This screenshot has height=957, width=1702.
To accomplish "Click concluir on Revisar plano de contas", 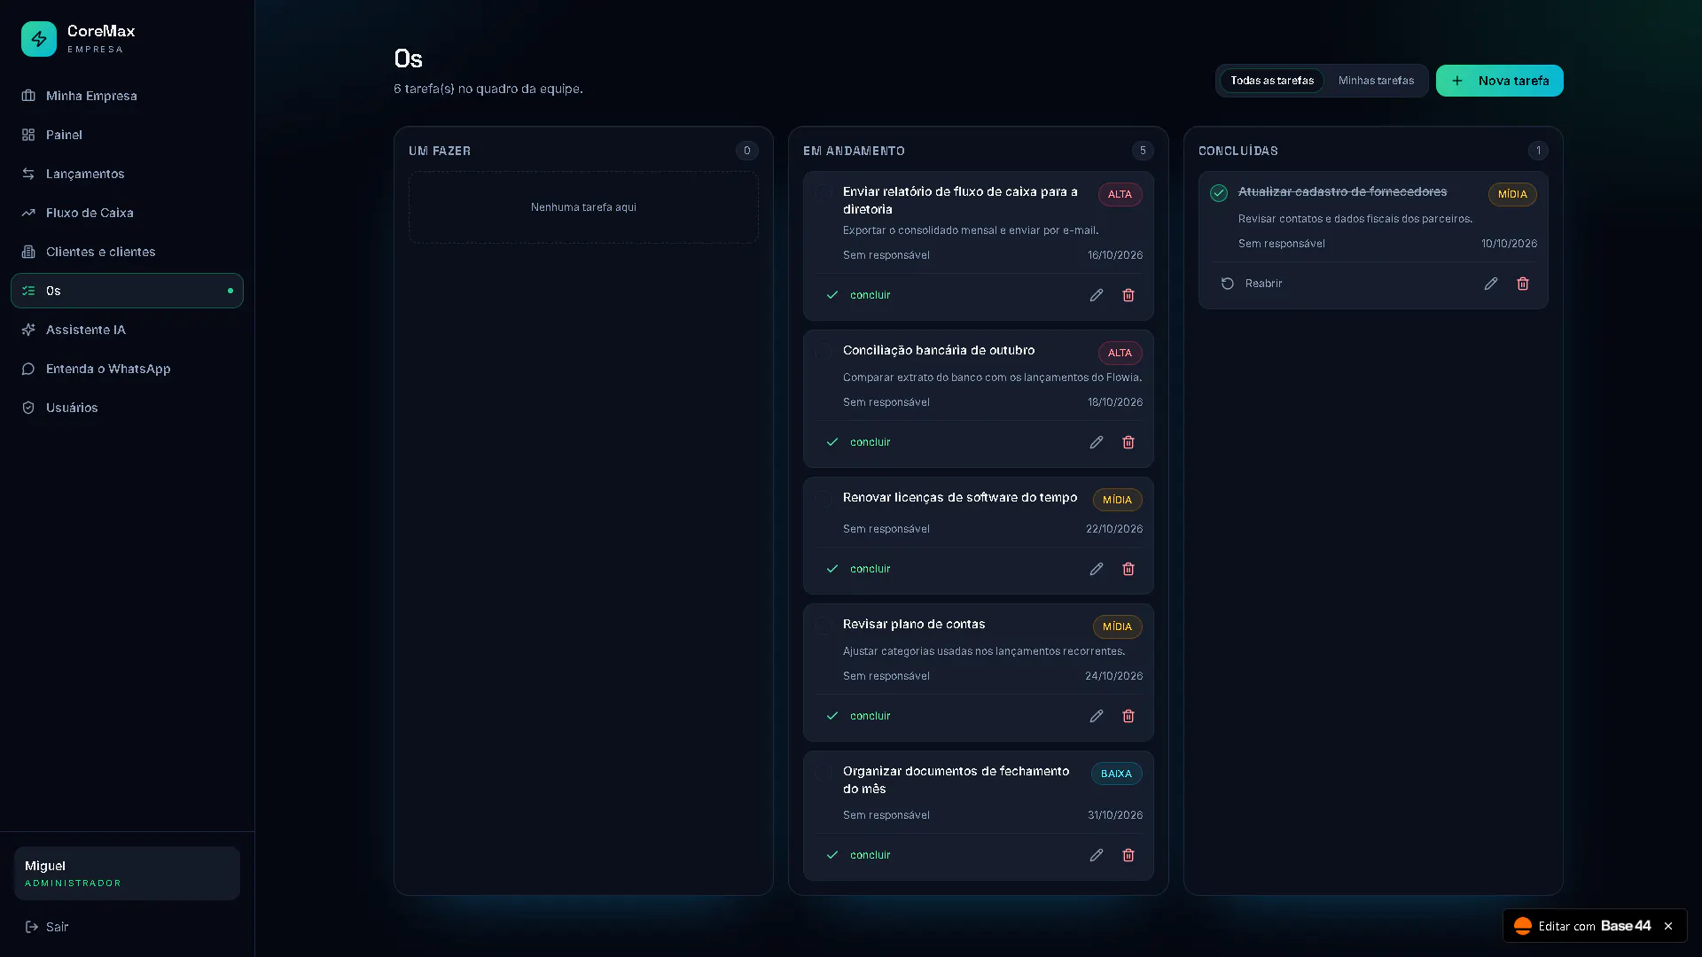I will click(x=858, y=716).
